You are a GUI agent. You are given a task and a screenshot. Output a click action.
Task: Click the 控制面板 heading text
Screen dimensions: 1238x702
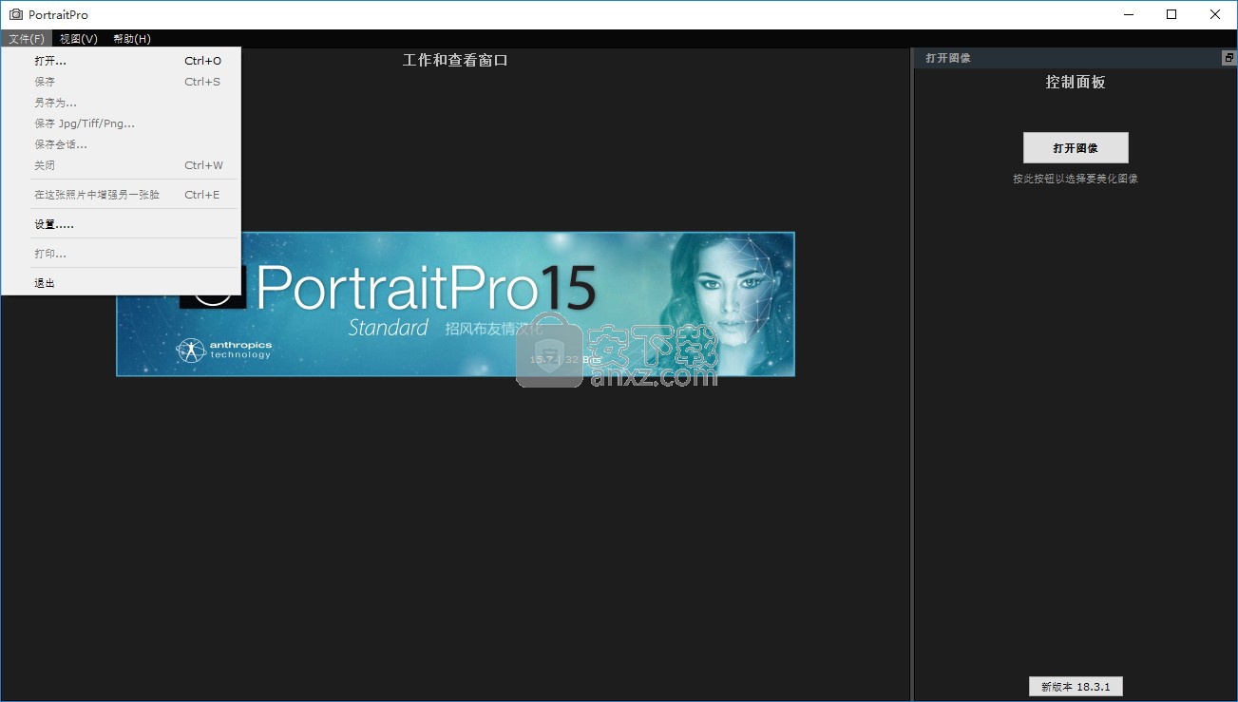(x=1076, y=83)
